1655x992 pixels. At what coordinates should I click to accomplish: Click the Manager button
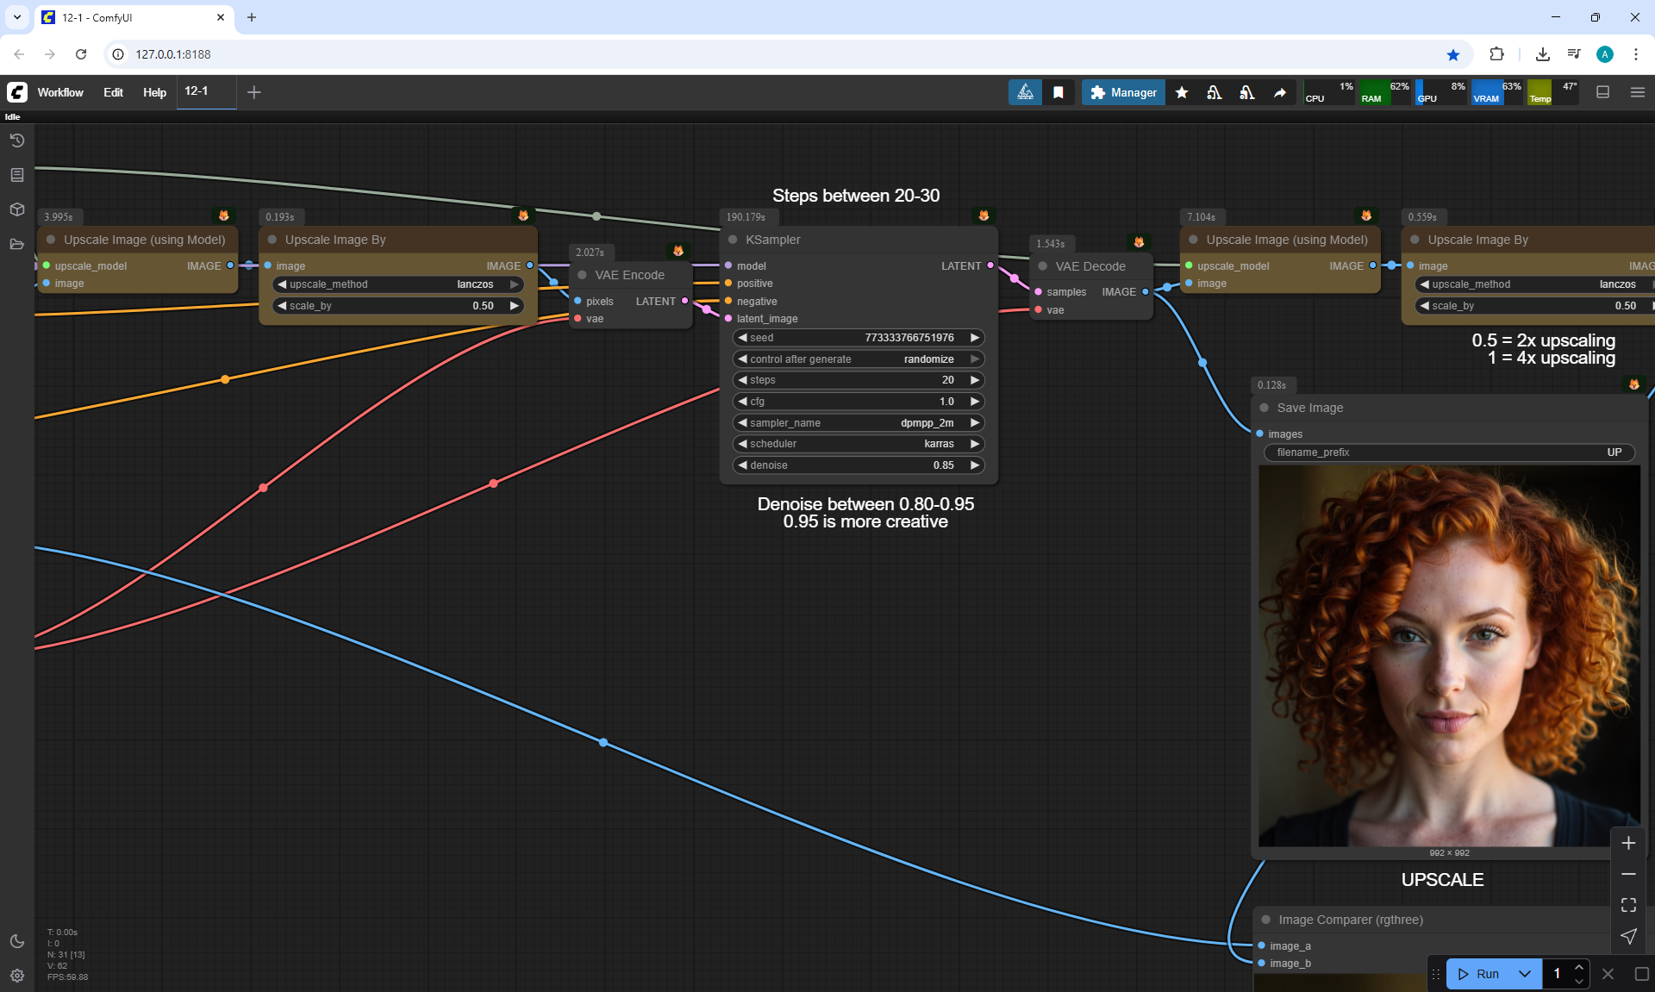(1123, 92)
